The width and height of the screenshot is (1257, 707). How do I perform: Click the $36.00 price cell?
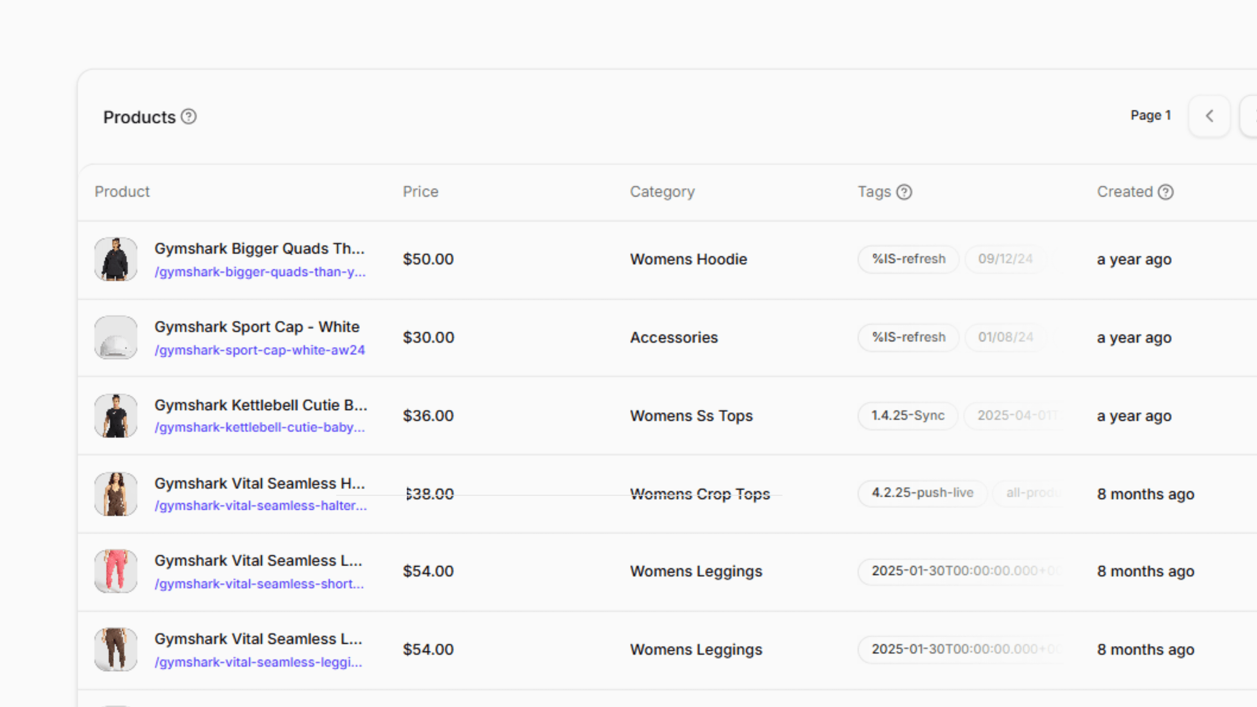[x=428, y=416]
